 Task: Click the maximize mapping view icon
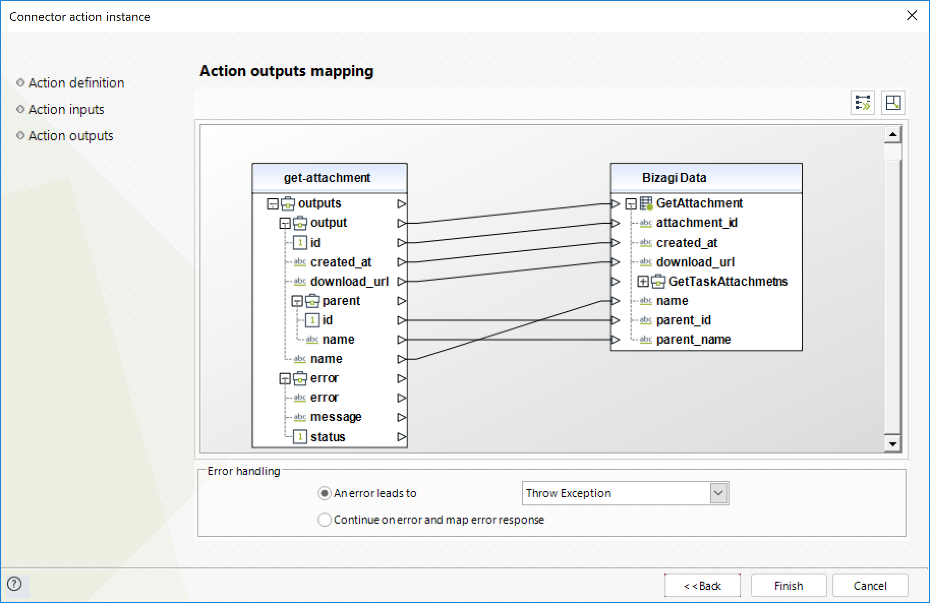(893, 103)
